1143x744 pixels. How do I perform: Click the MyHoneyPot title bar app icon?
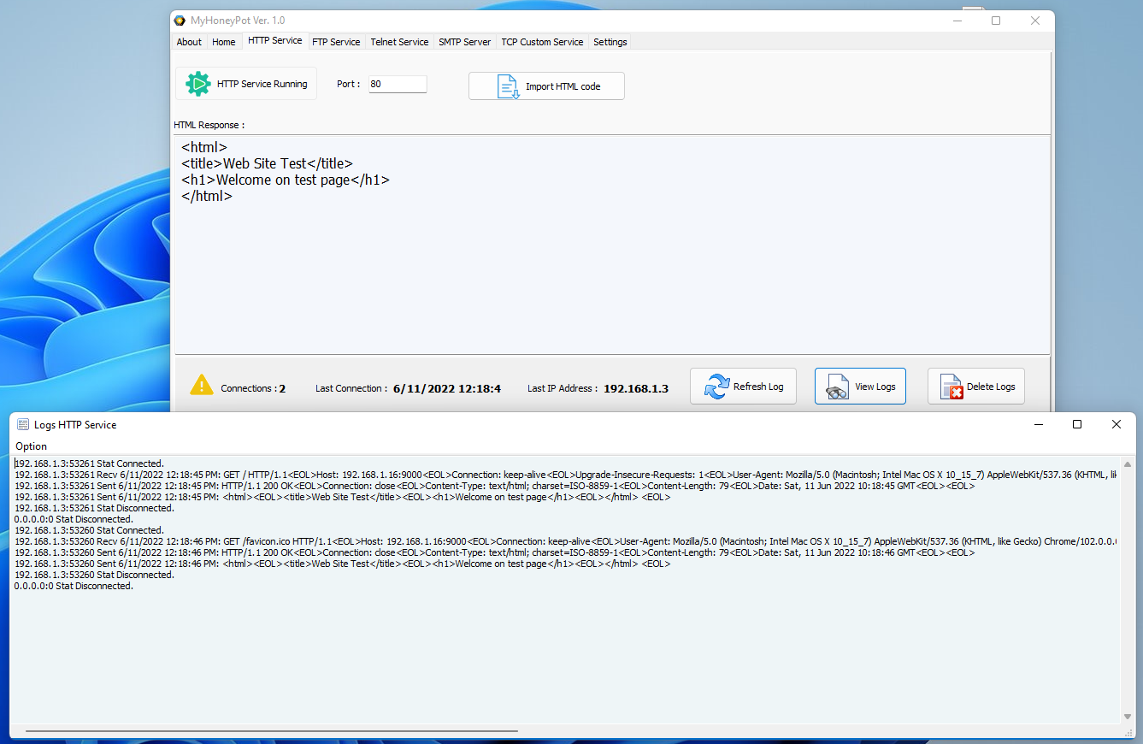click(x=180, y=21)
